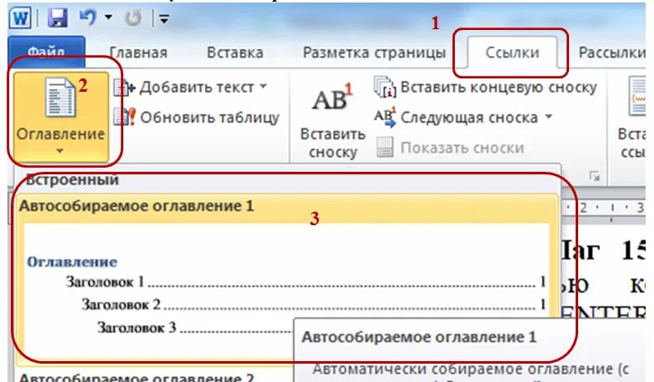Switch to the Вставка tab
654x382 pixels.
click(x=235, y=53)
